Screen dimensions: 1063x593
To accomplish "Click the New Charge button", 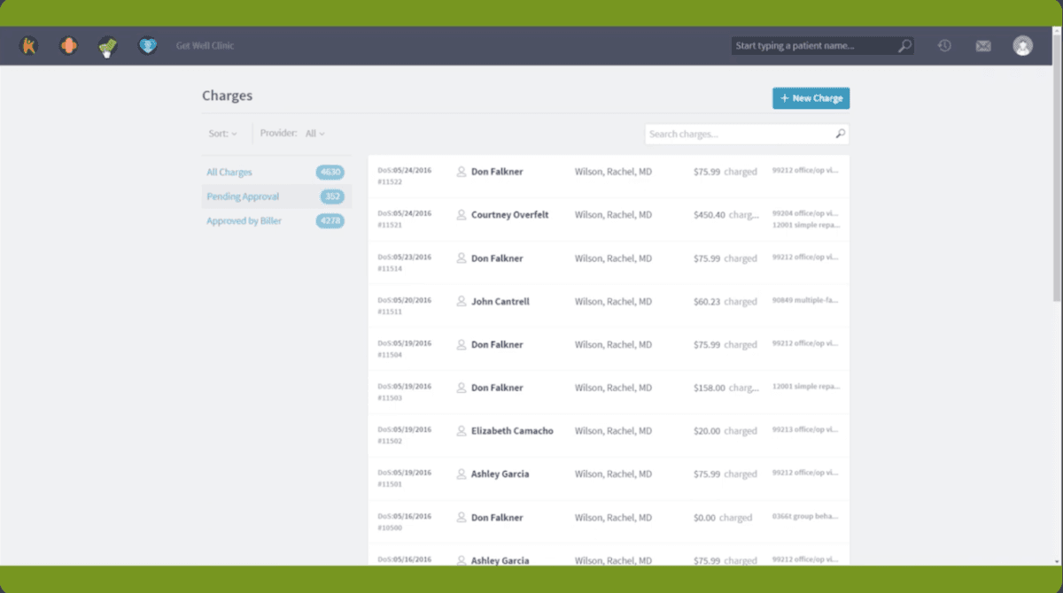I will 811,98.
